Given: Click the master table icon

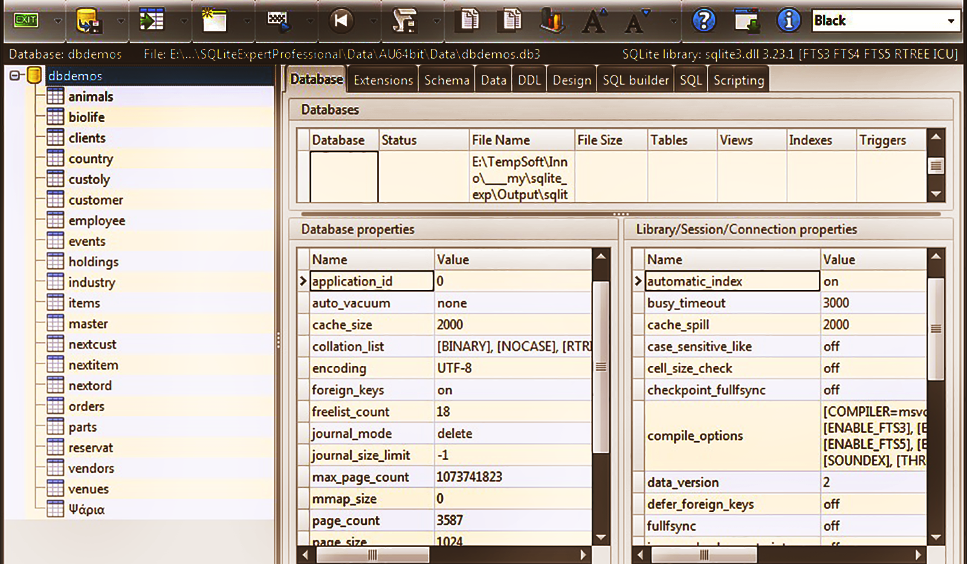Looking at the screenshot, I should [55, 323].
